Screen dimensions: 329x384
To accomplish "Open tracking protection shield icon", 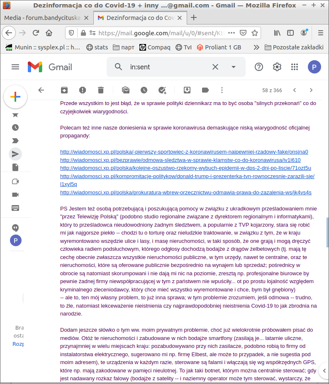I will pyautogui.click(x=71, y=33).
